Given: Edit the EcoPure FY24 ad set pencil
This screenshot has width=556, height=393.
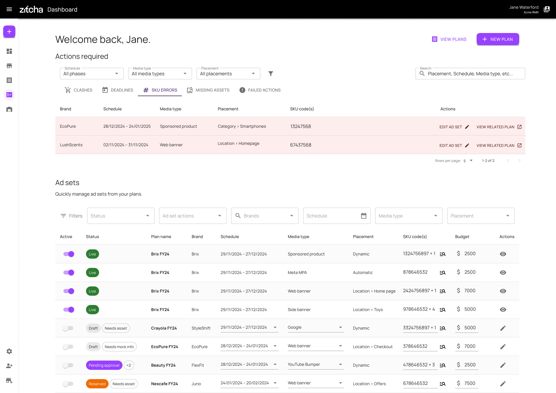Looking at the screenshot, I should tap(503, 347).
